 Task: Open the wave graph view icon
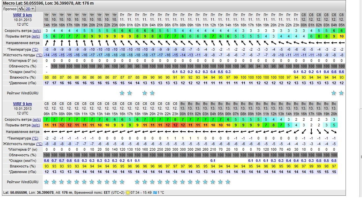coord(21,9)
